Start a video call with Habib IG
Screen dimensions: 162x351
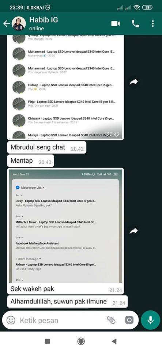pos(116,23)
